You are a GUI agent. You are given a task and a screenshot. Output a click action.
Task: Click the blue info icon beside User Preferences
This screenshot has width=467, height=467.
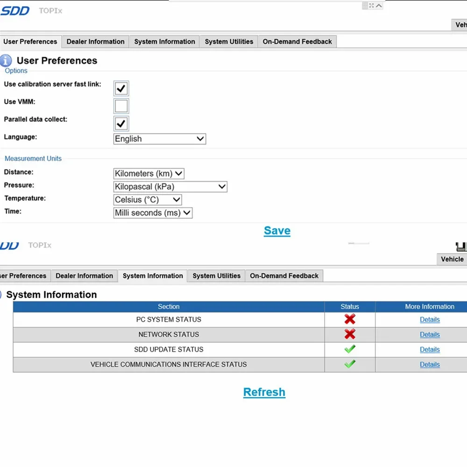point(6,61)
